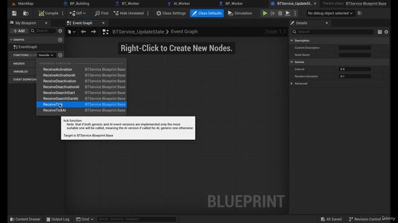Viewport: 398px width, 223px height.
Task: Close the Event Graph tab
Action: pyautogui.click(x=103, y=23)
